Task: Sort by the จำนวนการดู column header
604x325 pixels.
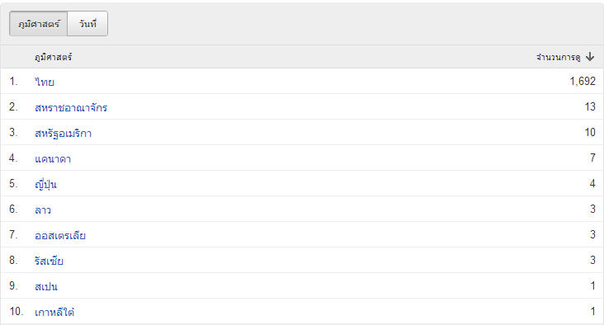Action: tap(558, 58)
